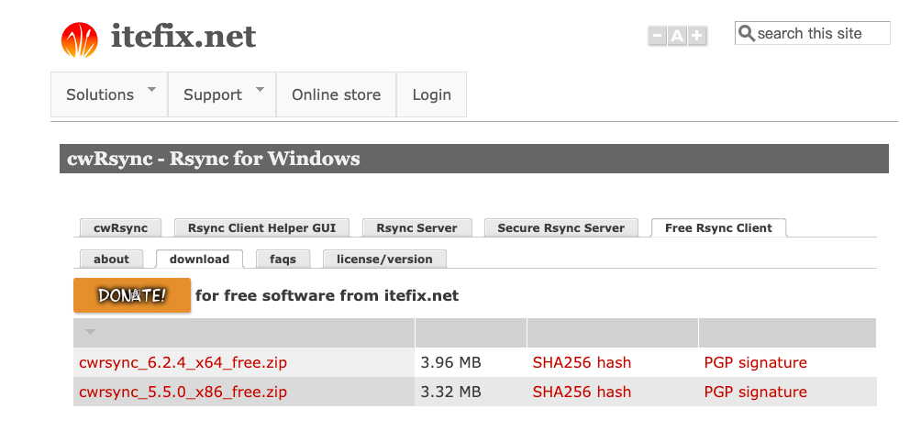Expand the Solutions menu arrow
This screenshot has width=910, height=431.
[x=151, y=89]
